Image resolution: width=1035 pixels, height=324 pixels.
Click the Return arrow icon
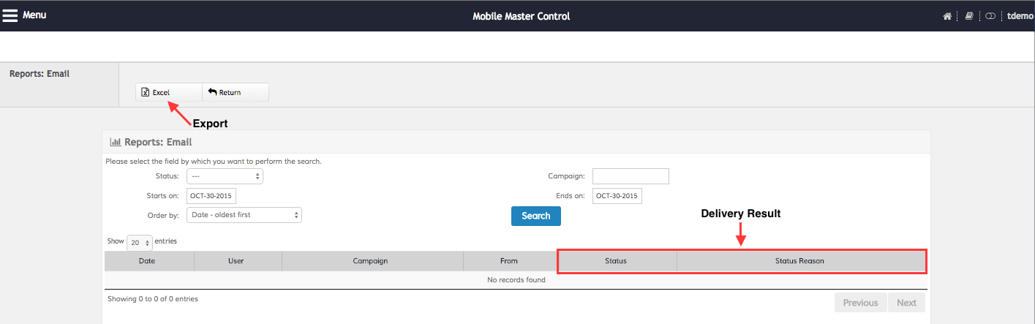[212, 92]
